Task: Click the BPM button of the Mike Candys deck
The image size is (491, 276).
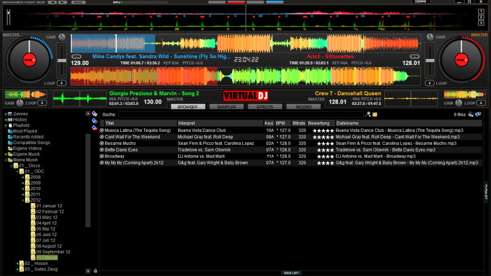Action: click(x=76, y=56)
